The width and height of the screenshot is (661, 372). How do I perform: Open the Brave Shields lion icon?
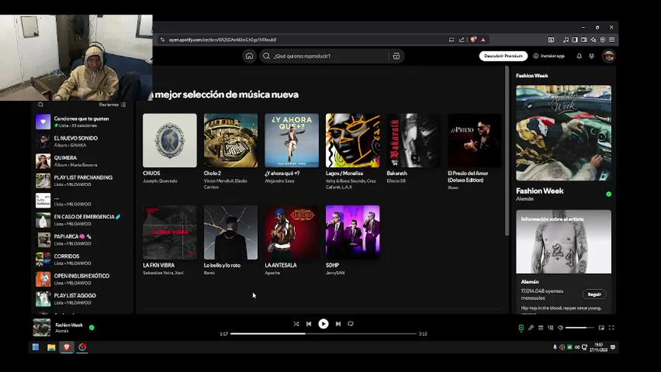pos(473,40)
